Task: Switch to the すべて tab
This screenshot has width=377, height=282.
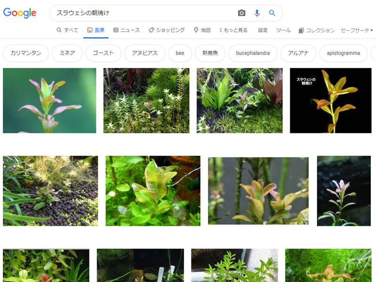Action: pos(67,30)
